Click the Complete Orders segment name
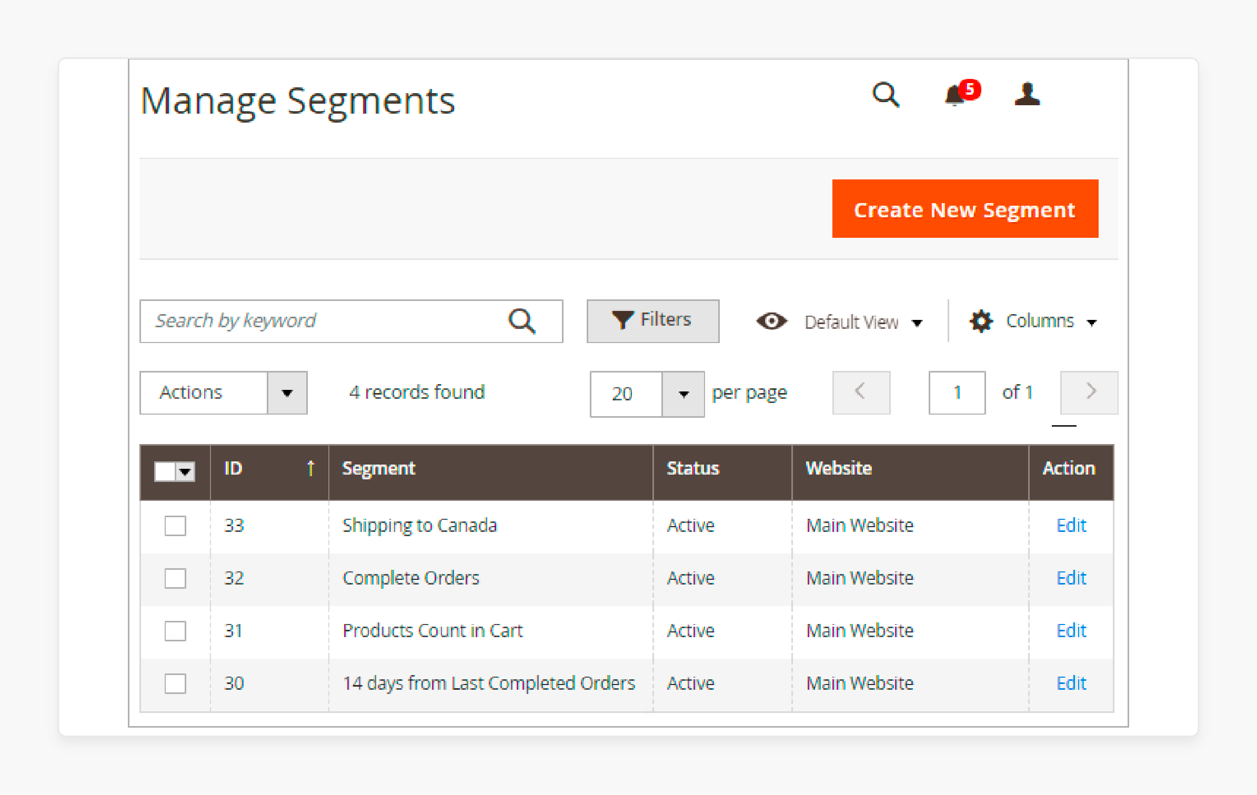The height and width of the screenshot is (795, 1257). click(411, 578)
